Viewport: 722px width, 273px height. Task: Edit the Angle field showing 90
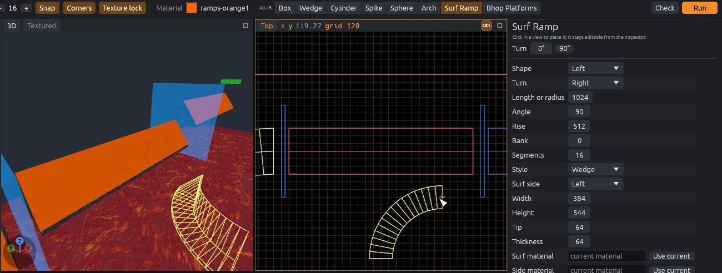(579, 112)
